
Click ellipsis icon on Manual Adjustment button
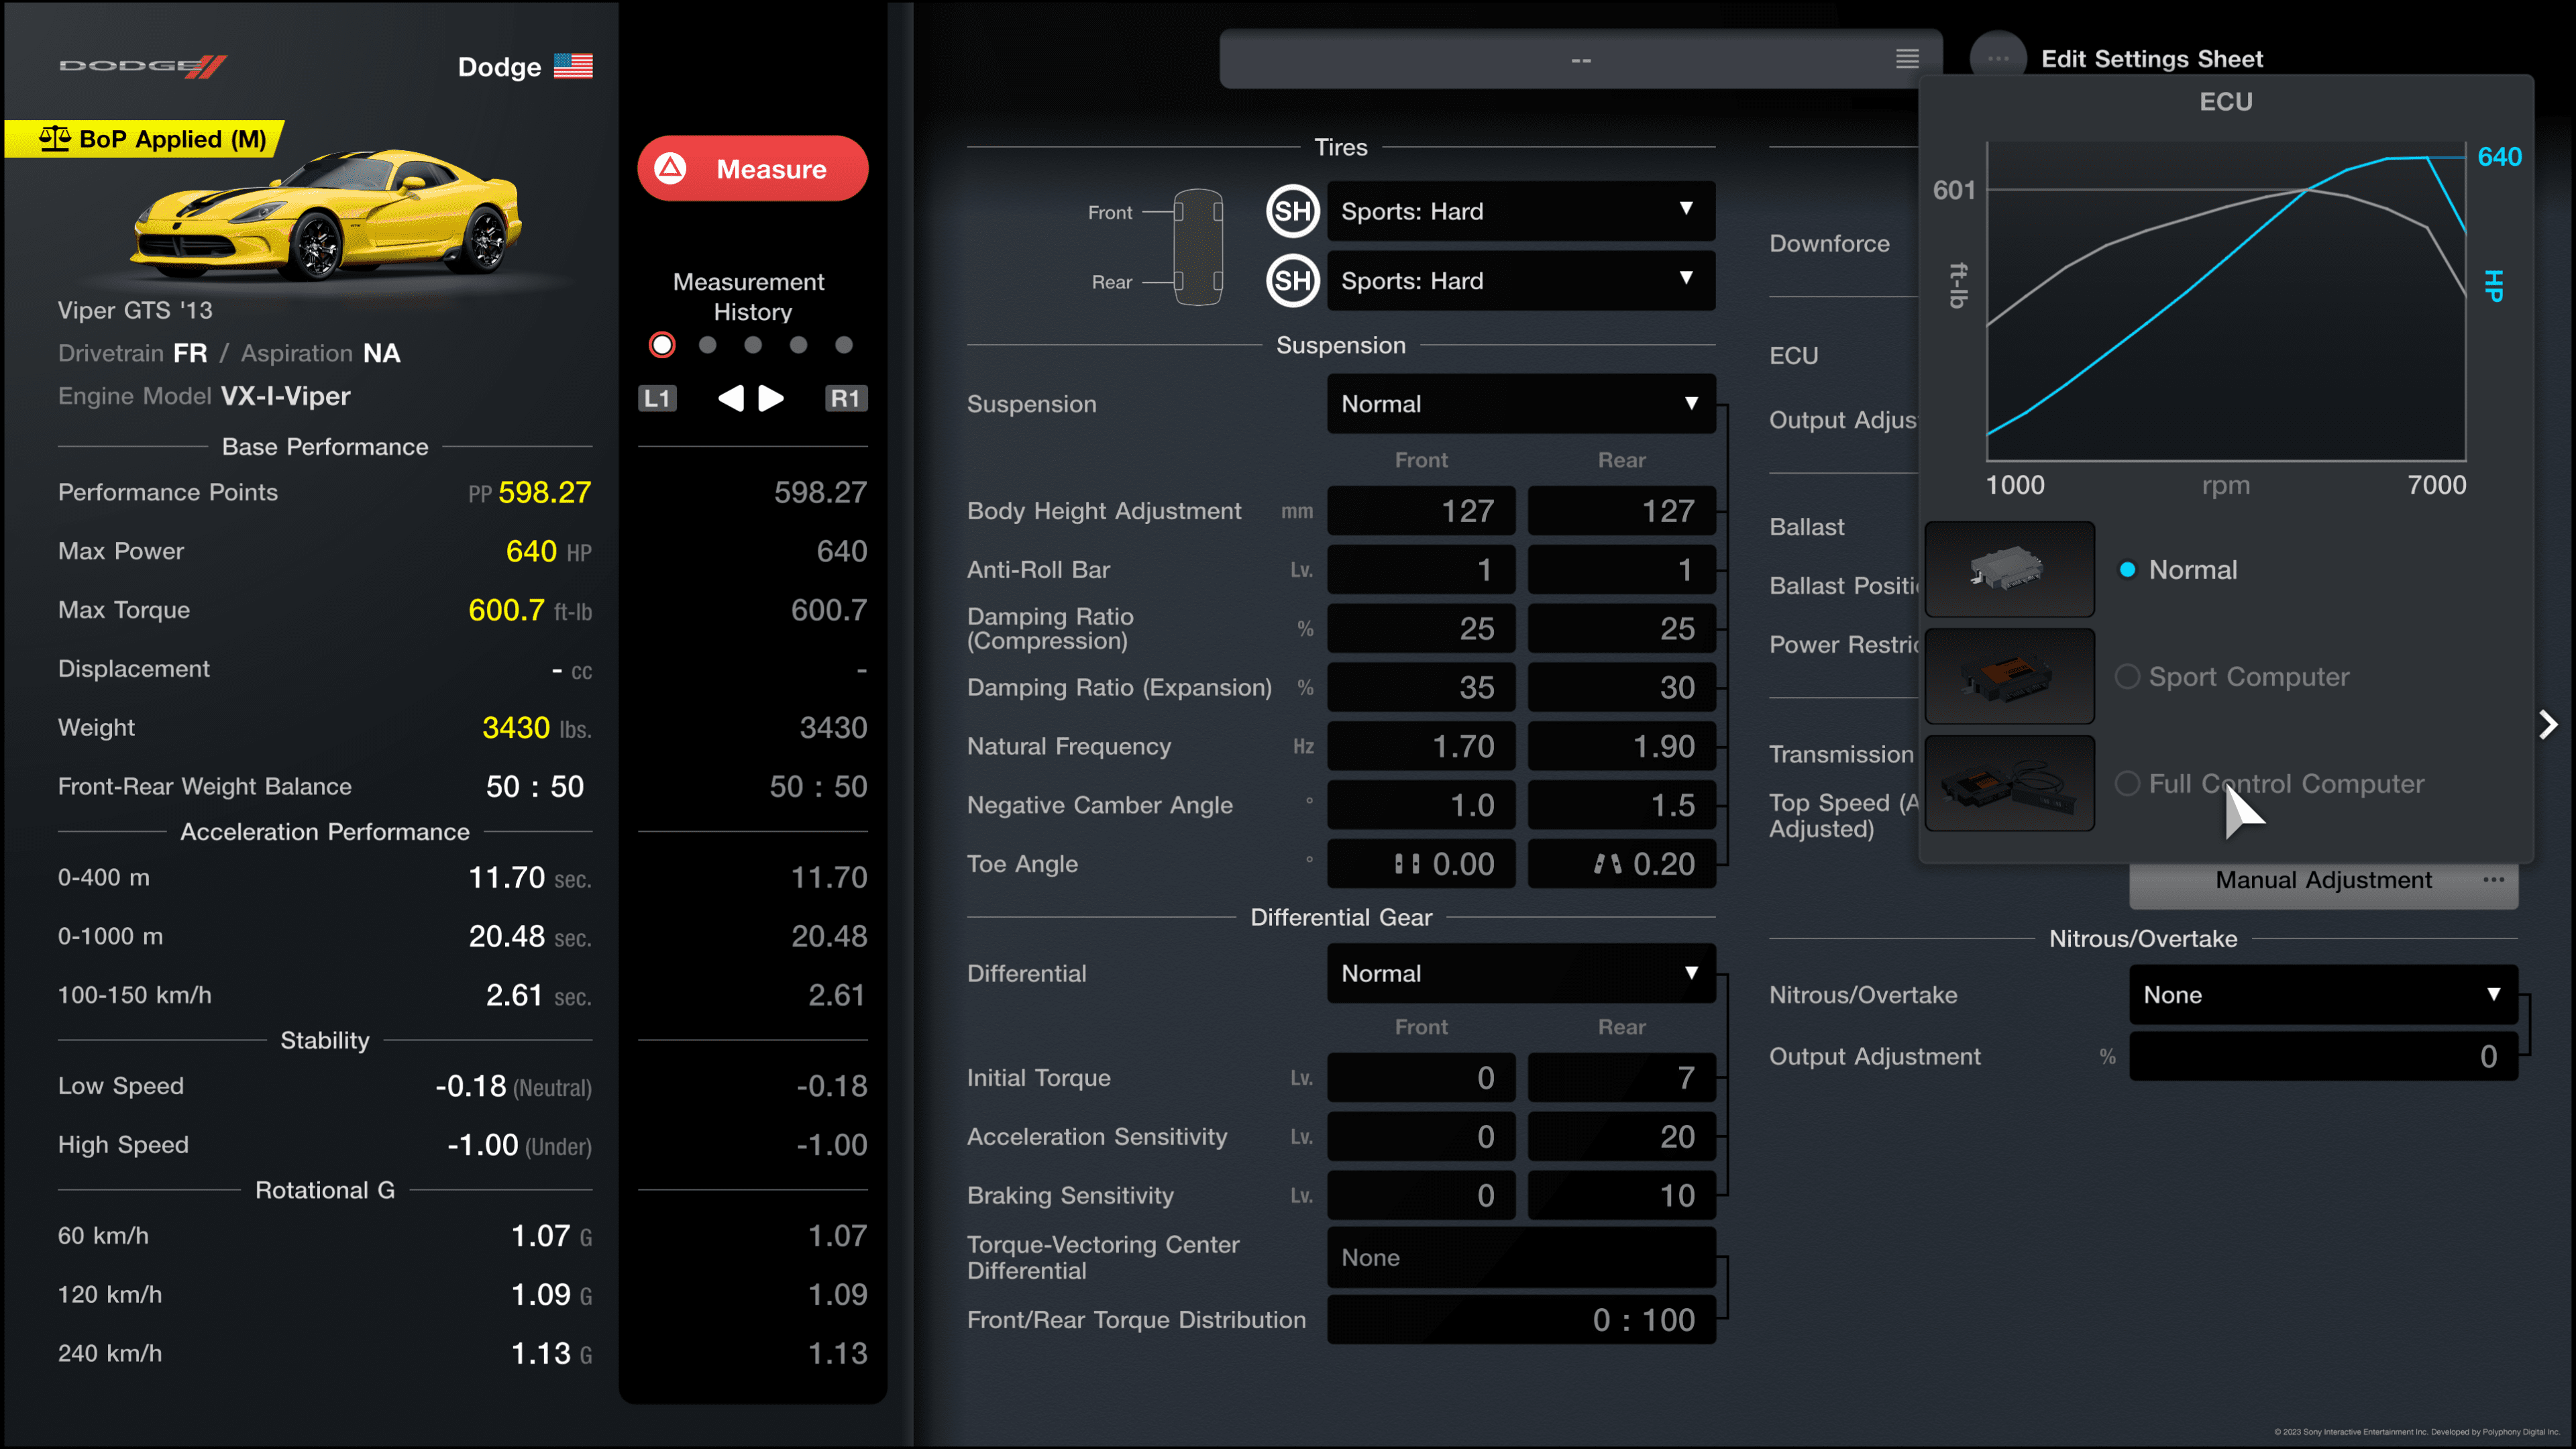click(x=2494, y=880)
